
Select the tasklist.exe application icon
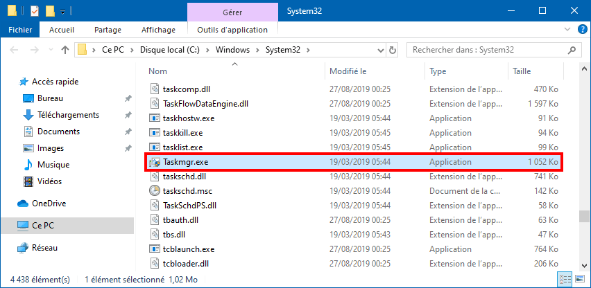point(155,147)
